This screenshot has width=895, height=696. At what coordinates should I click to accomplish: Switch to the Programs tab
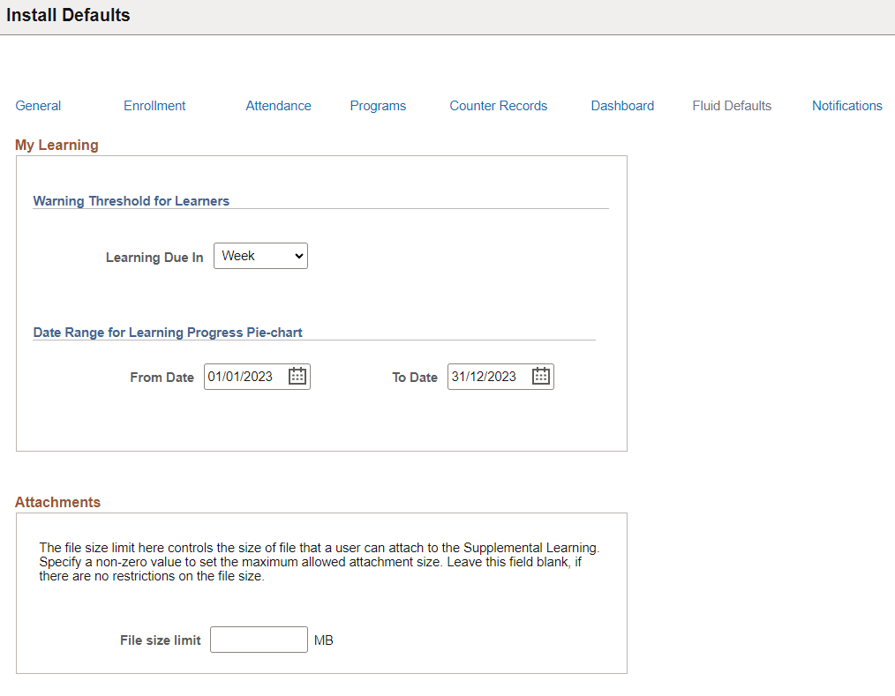pyautogui.click(x=378, y=106)
